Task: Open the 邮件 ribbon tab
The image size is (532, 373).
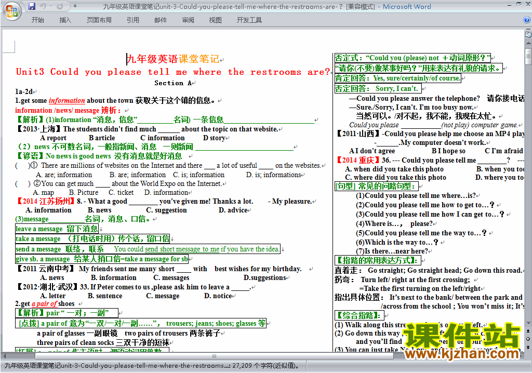Action: click(161, 20)
